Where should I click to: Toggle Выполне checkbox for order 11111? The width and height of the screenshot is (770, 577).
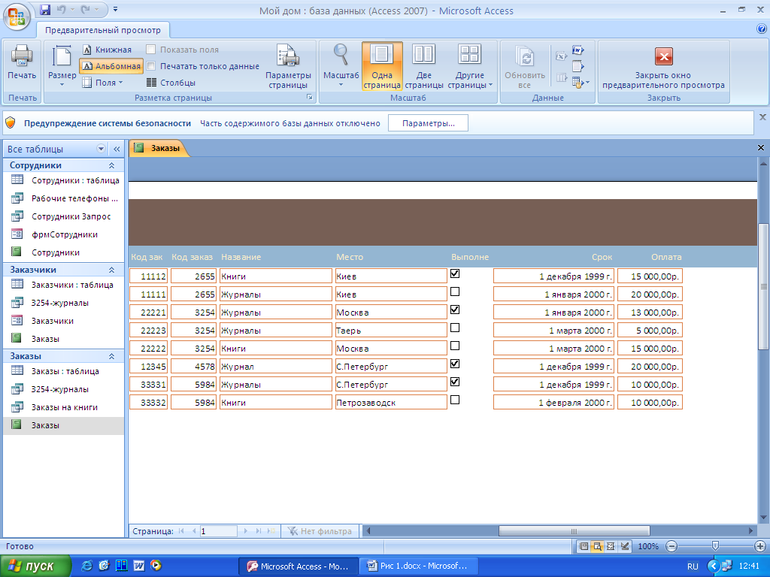point(455,292)
